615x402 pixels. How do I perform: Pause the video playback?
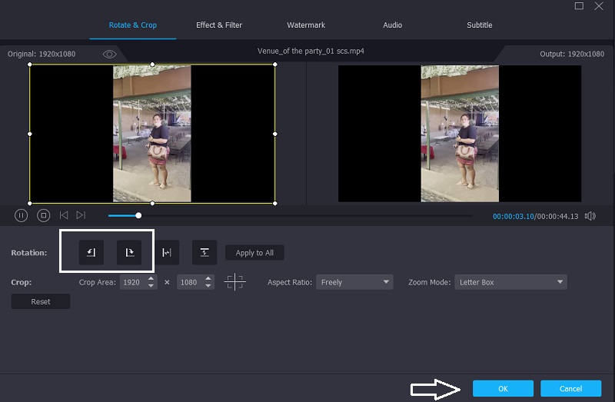point(22,216)
